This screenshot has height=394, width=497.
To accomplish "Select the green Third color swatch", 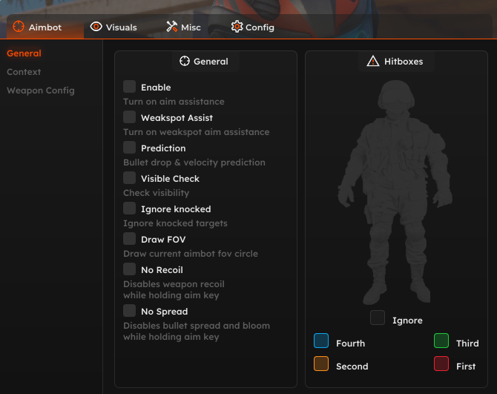I will [x=441, y=341].
